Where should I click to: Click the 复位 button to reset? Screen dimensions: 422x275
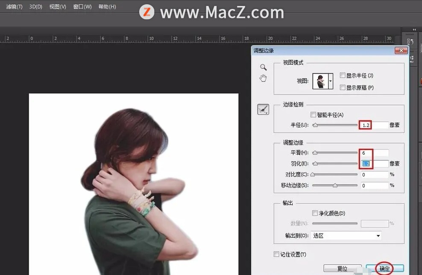[x=343, y=269]
